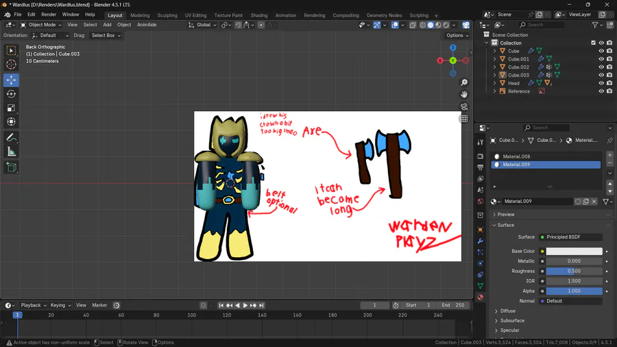Toggle Collection exclude checkbox
Image resolution: width=617 pixels, height=347 pixels.
click(594, 43)
